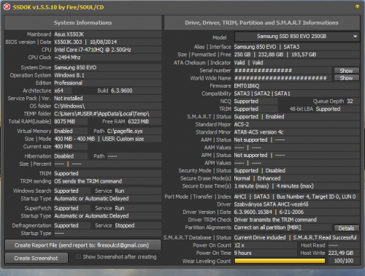
Task: Select Power On Count 12 x value
Action: (x=239, y=245)
